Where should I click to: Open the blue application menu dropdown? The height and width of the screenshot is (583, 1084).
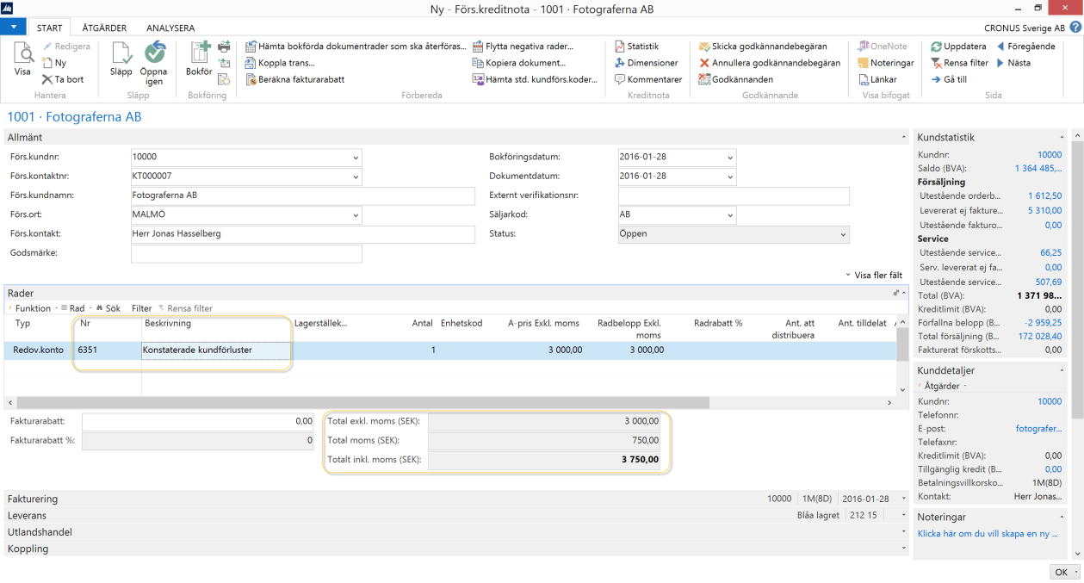(x=14, y=28)
